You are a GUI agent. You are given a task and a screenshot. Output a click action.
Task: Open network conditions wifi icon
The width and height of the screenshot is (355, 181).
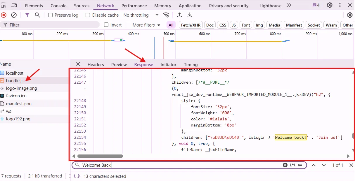click(x=166, y=15)
